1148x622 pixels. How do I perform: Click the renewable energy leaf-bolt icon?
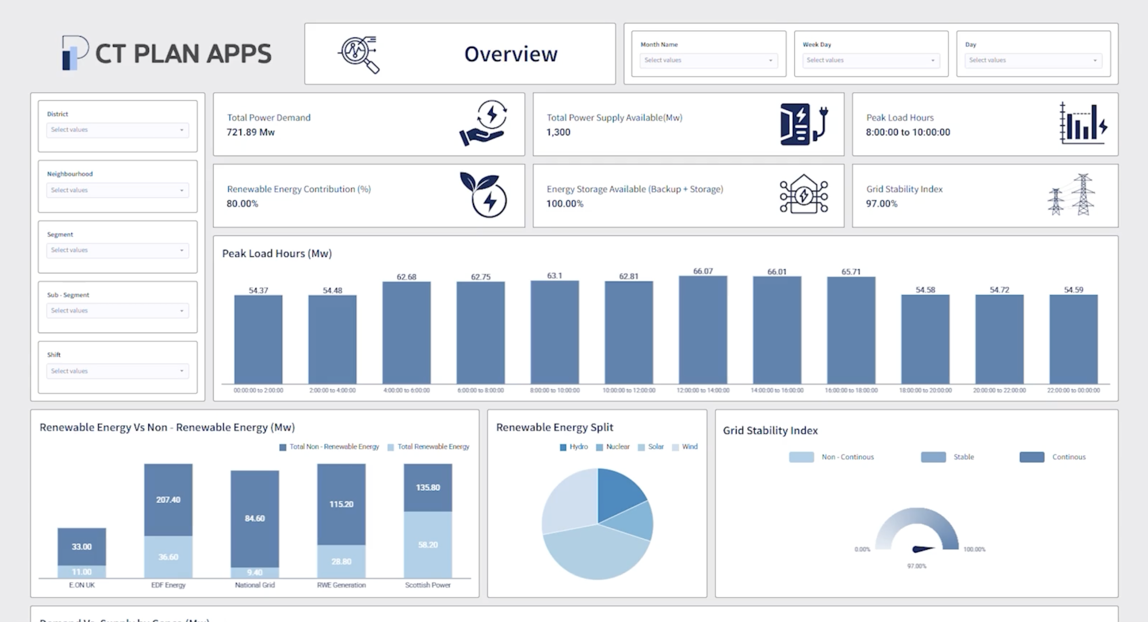coord(484,195)
